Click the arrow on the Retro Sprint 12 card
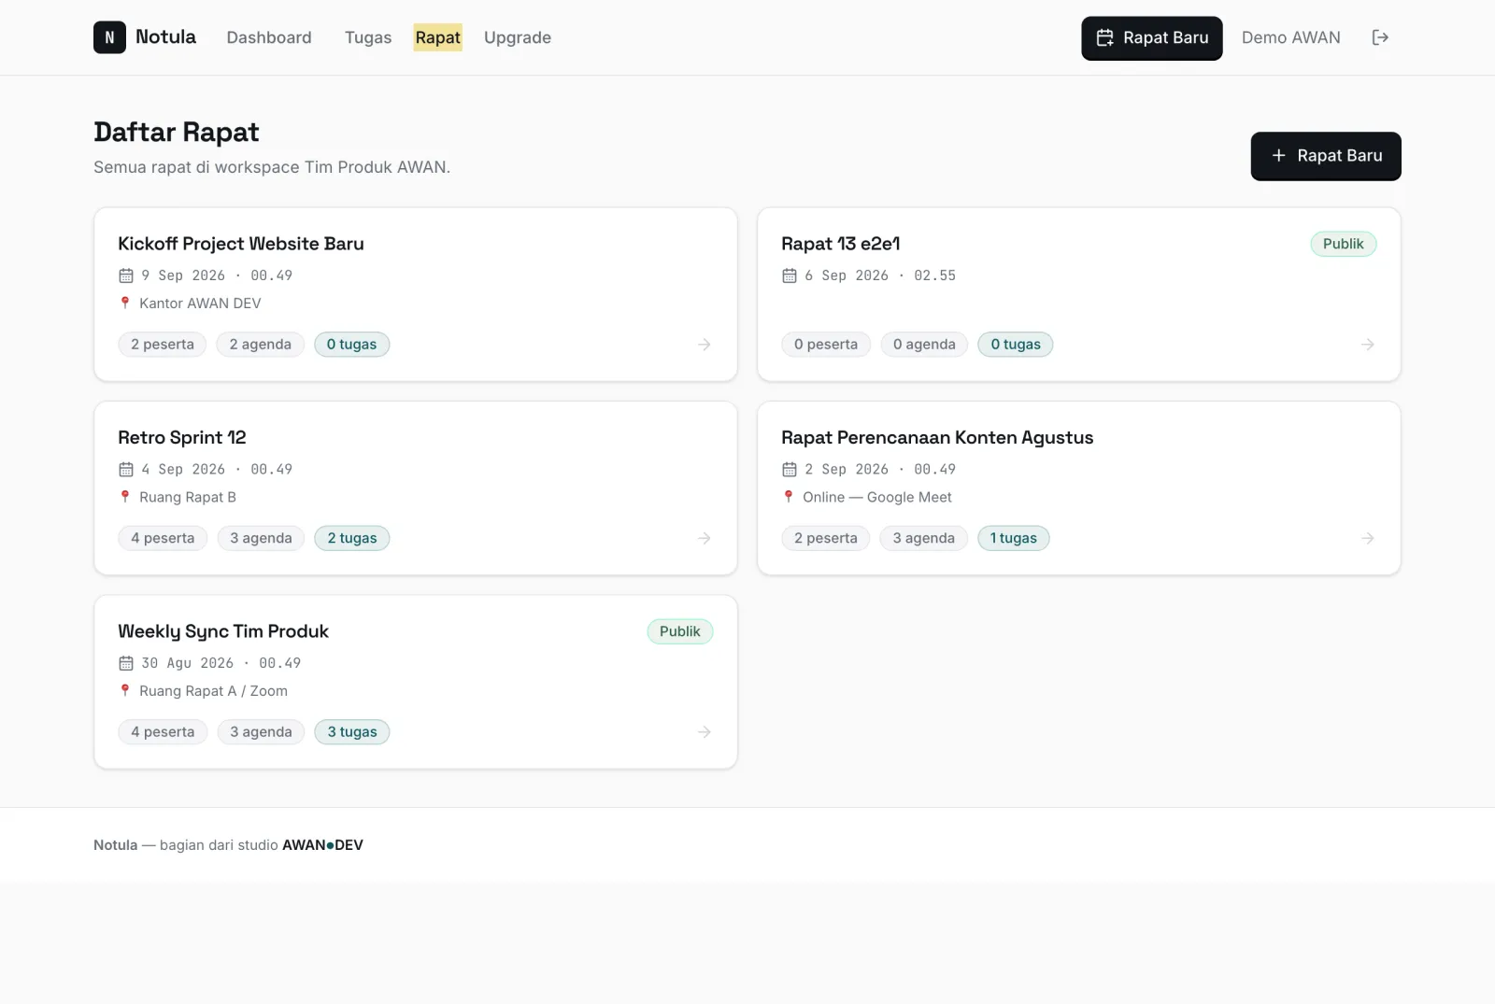Screen dimensions: 1495x1004 pos(705,538)
